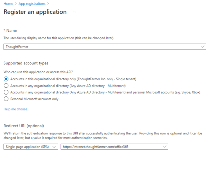The image size is (220, 170).
Task: Click the green checkmark in the Redirect URI field
Action: 165,147
